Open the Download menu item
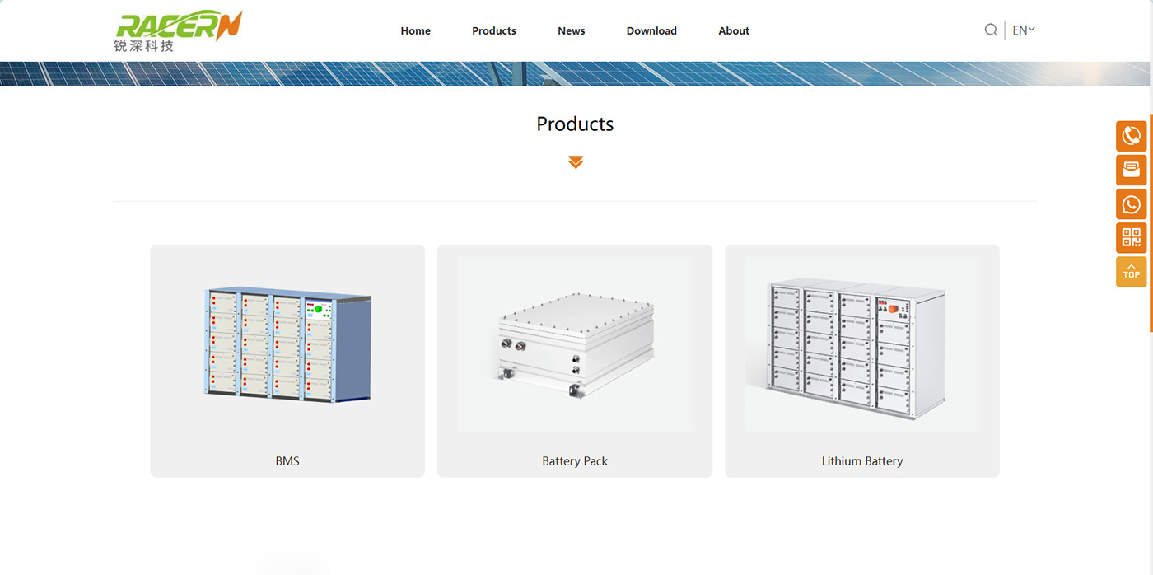The width and height of the screenshot is (1153, 575). point(651,31)
